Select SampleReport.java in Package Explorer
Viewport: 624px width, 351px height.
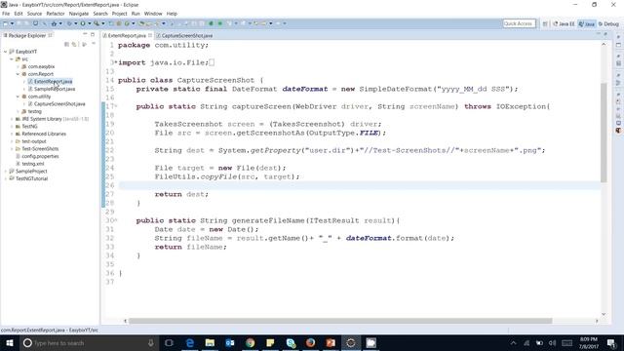tap(52, 89)
